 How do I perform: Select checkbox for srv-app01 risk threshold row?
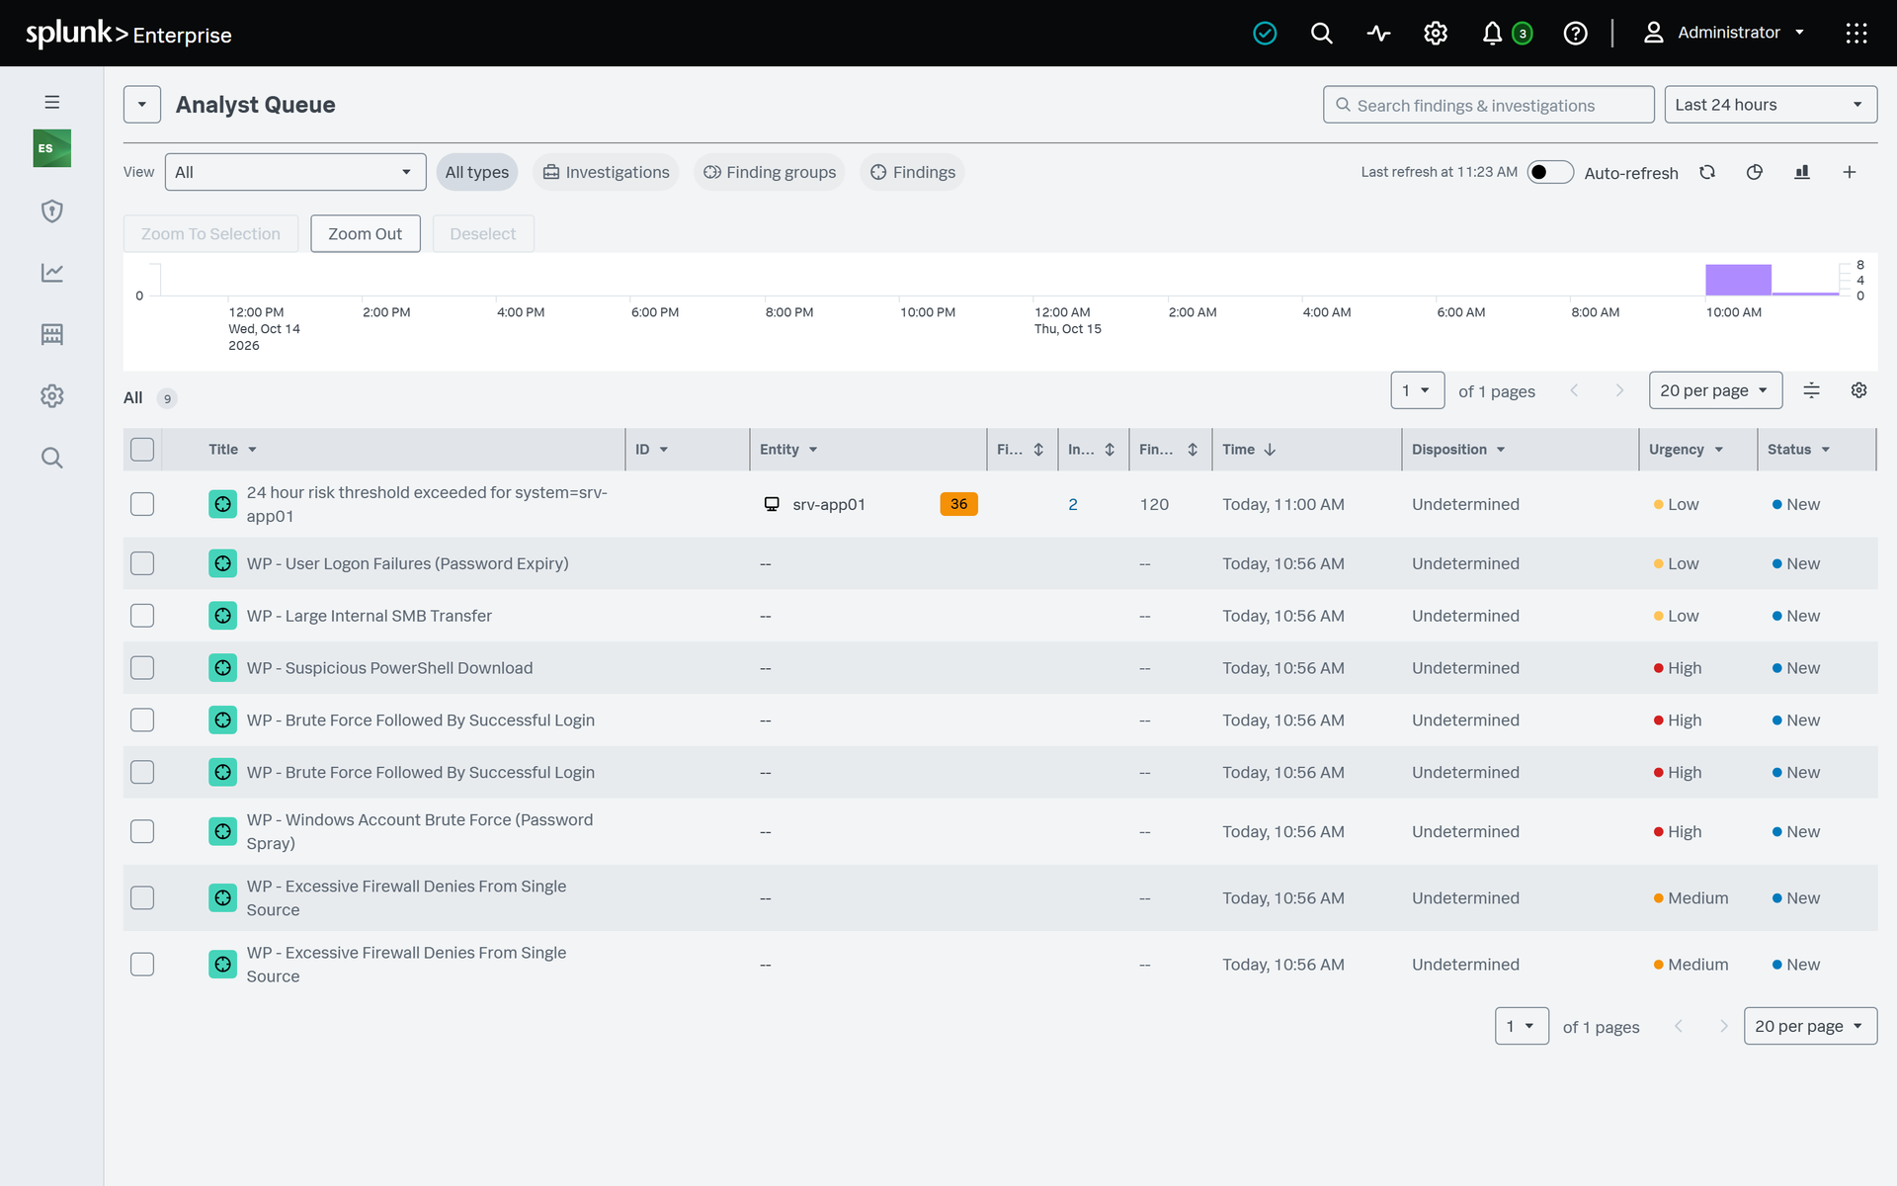tap(142, 504)
